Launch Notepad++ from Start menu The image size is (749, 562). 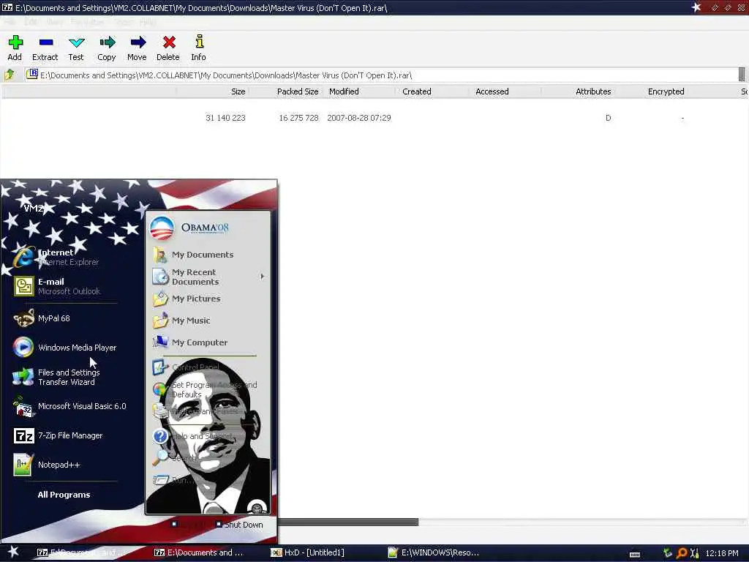(67, 465)
